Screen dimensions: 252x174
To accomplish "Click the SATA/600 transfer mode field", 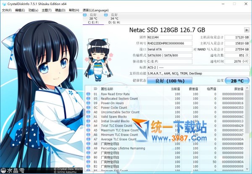I will 170,55.
